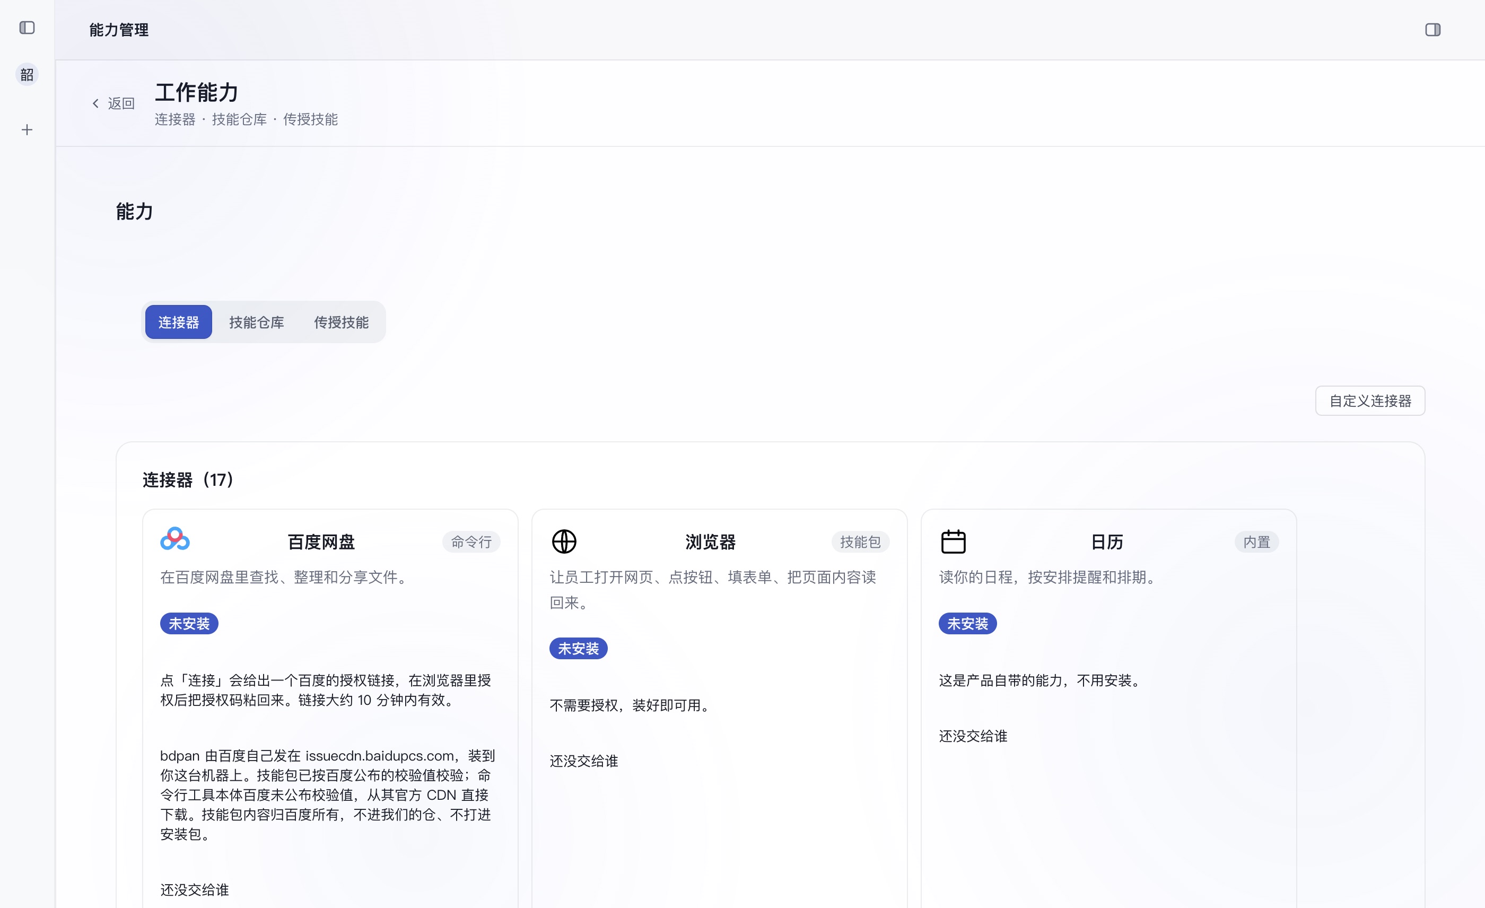Click the 工作能力 page heading
The image size is (1485, 908).
pos(196,92)
